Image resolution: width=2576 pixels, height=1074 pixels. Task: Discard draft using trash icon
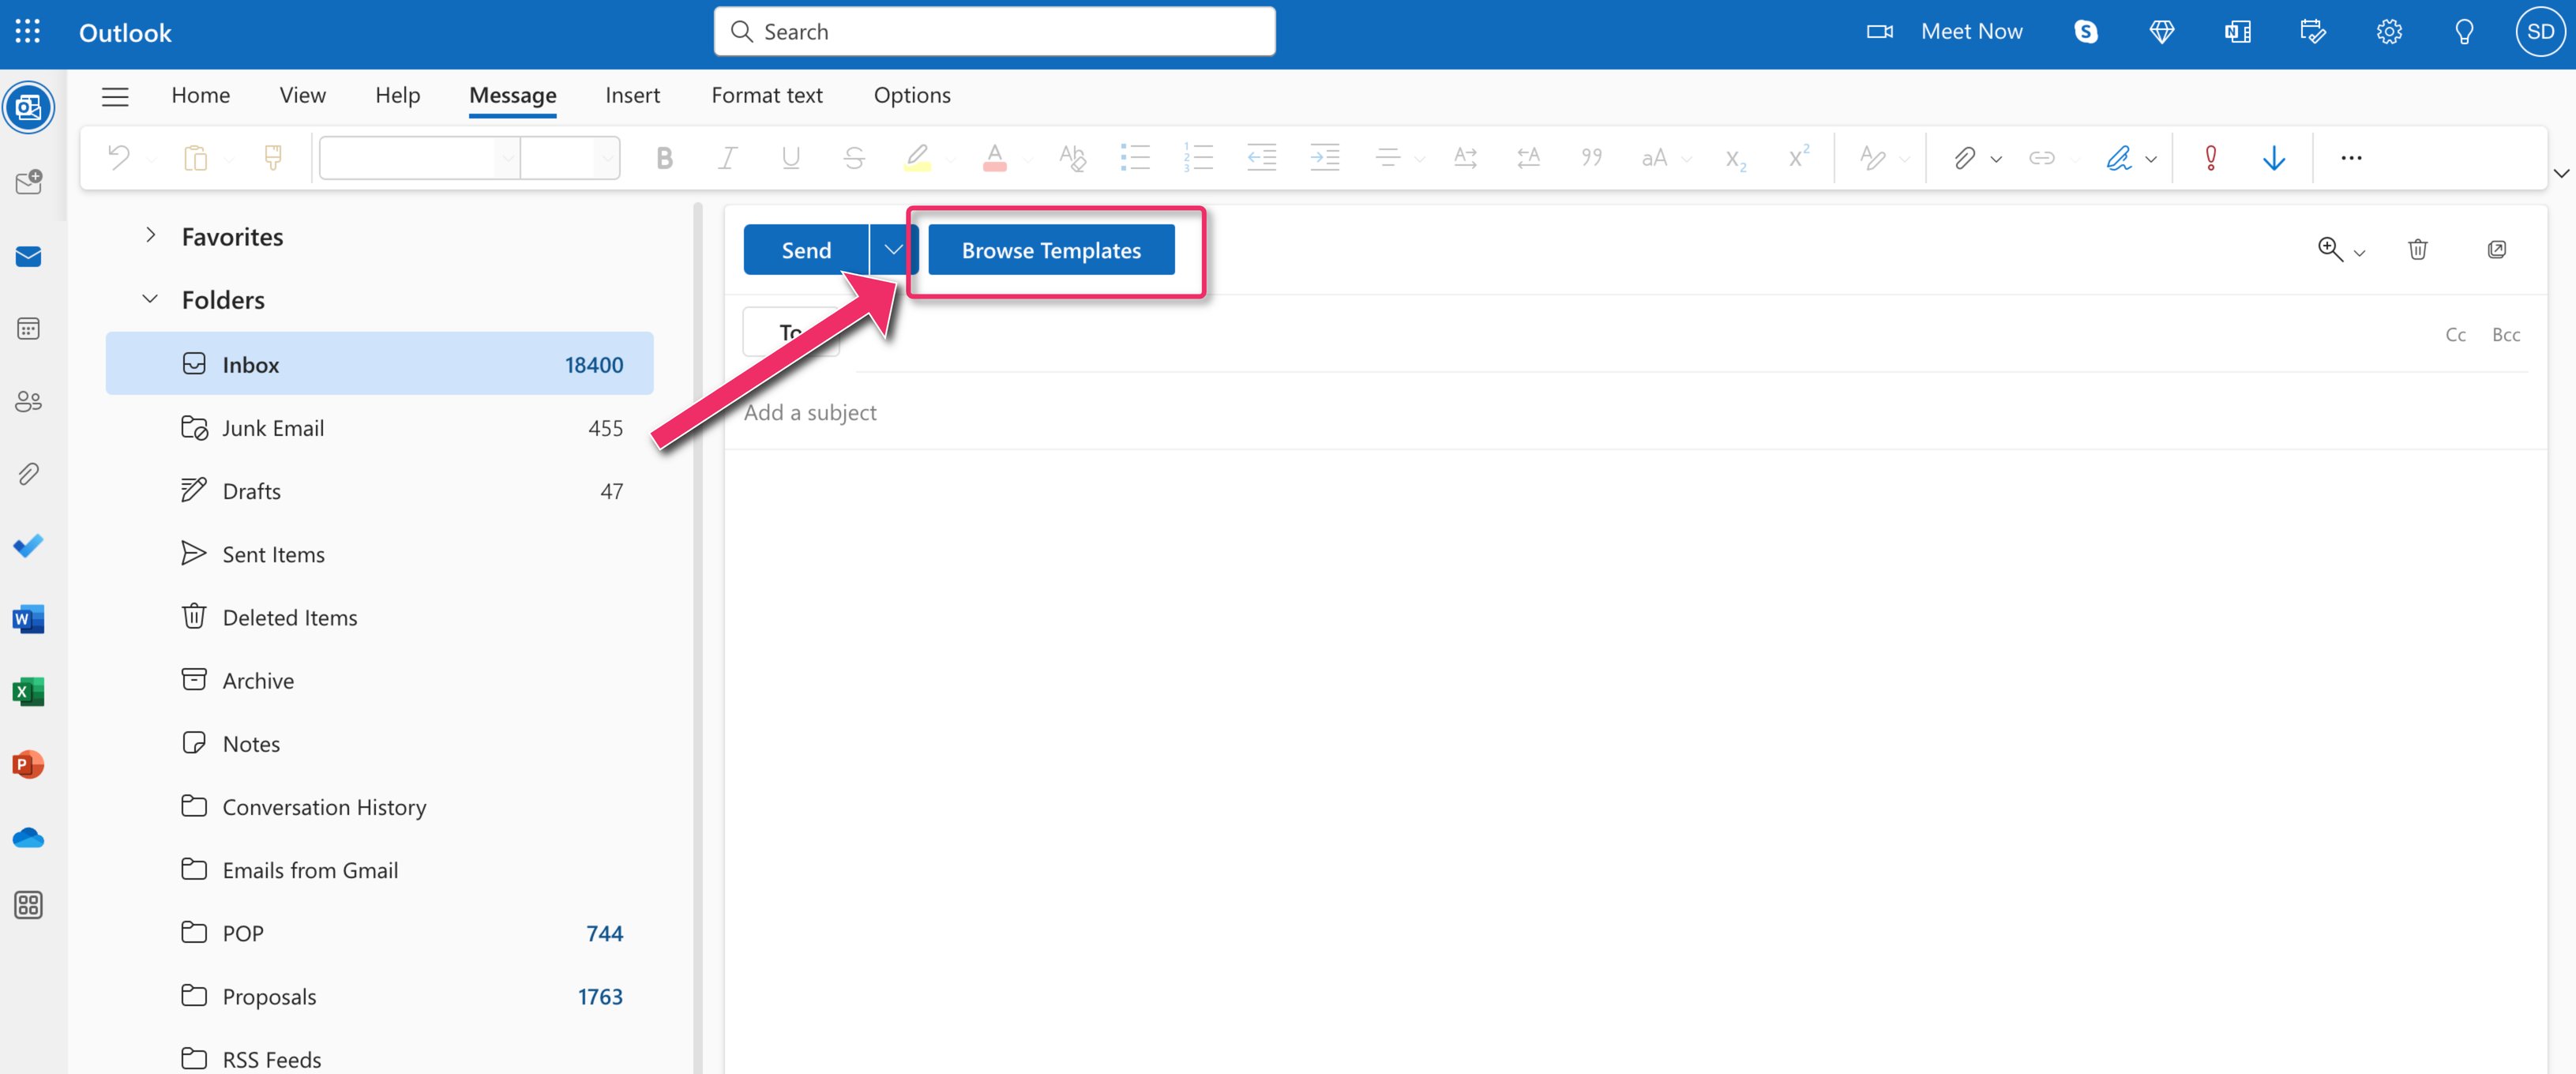point(2417,250)
